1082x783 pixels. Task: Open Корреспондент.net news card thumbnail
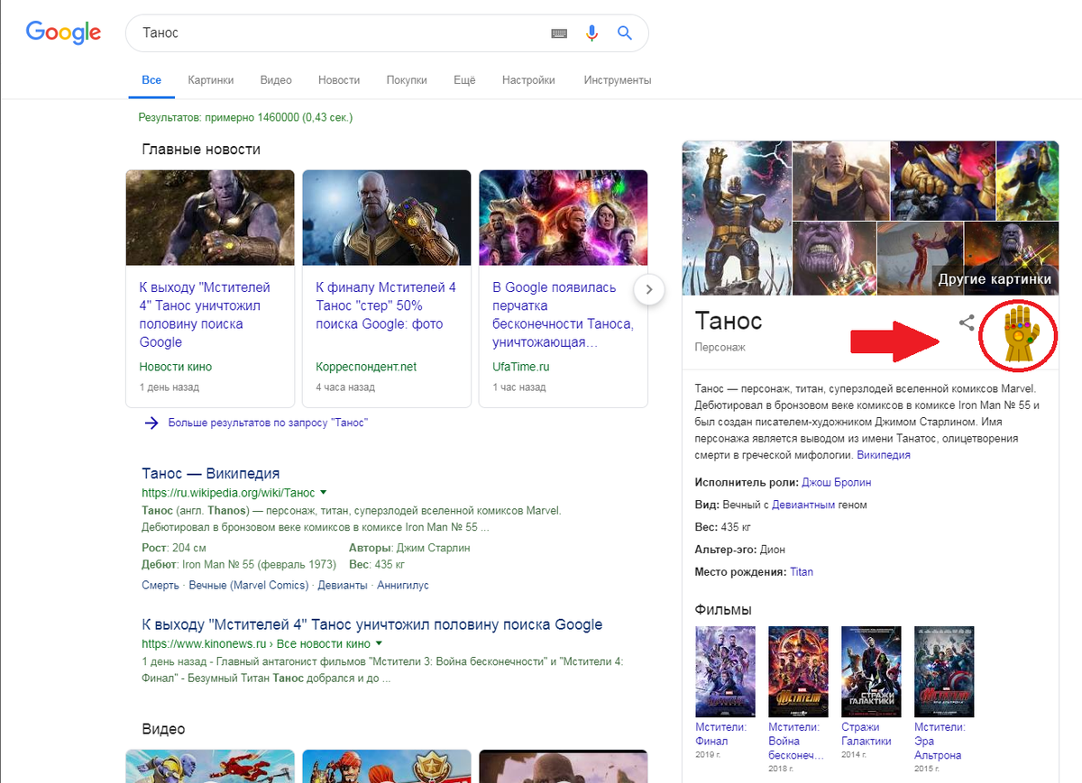coord(387,217)
